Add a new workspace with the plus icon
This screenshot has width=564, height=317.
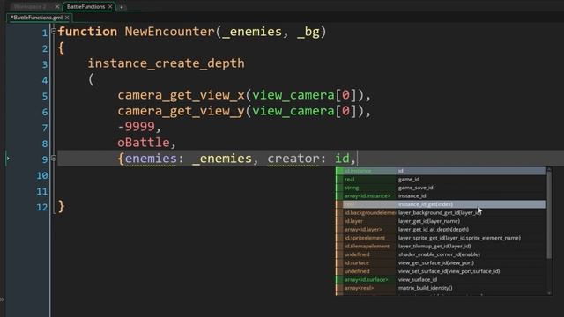pyautogui.click(x=122, y=7)
